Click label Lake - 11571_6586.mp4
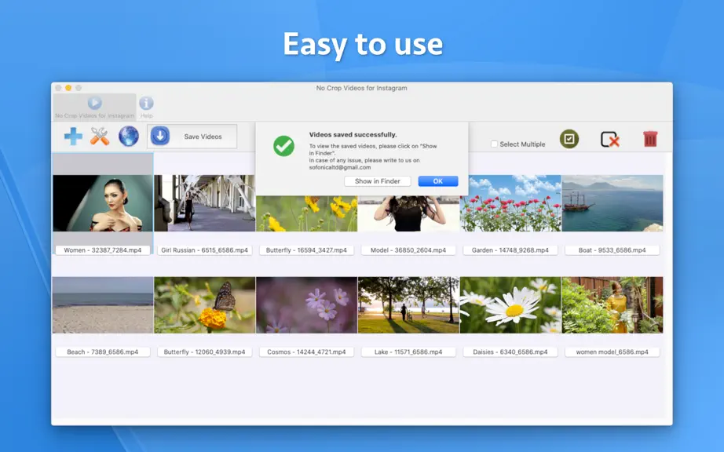This screenshot has height=452, width=724. pos(408,352)
